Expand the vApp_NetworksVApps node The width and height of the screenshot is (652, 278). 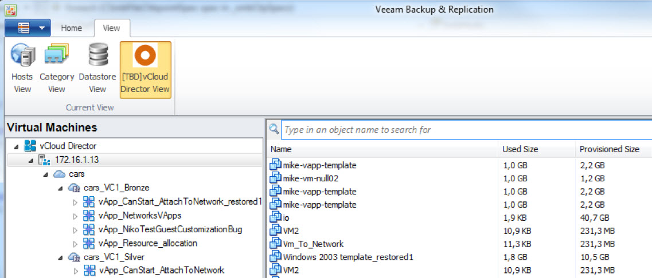(x=75, y=216)
